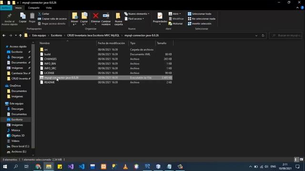Switch to the Vista tab
The image size is (305, 171).
(x=49, y=8)
